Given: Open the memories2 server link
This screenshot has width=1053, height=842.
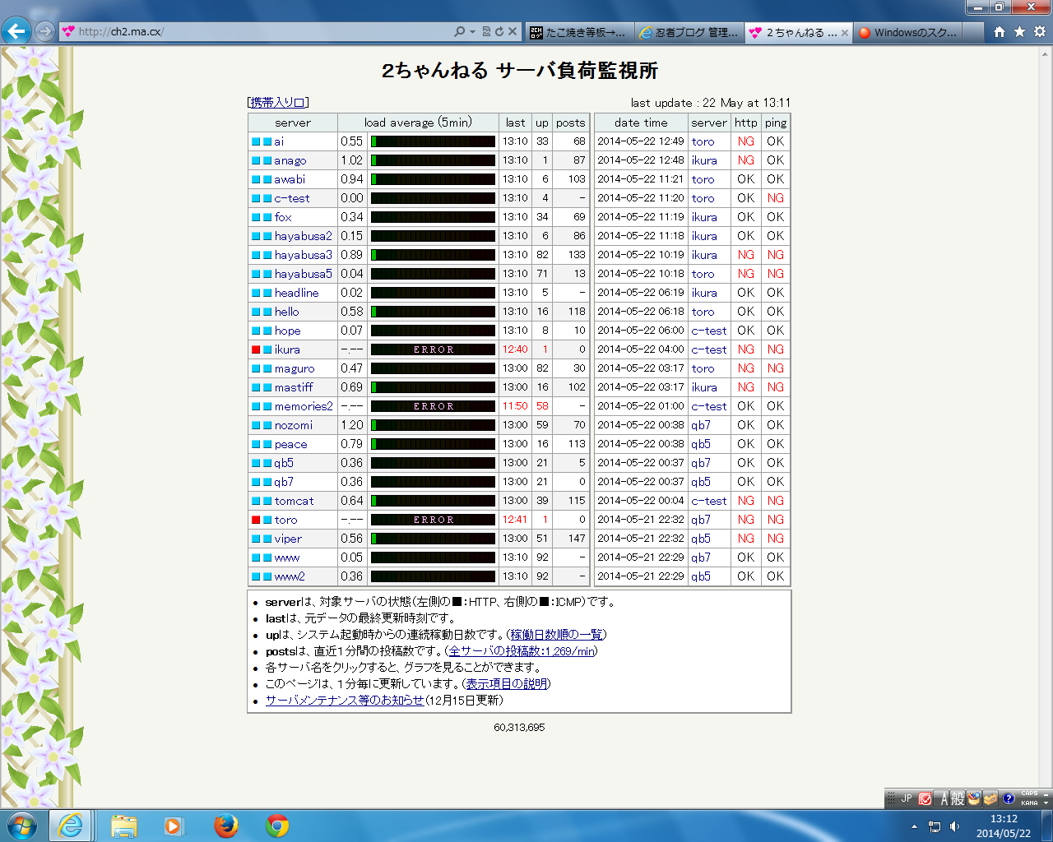Looking at the screenshot, I should click(304, 406).
